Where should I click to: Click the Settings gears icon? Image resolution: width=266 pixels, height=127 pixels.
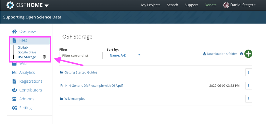14,108
